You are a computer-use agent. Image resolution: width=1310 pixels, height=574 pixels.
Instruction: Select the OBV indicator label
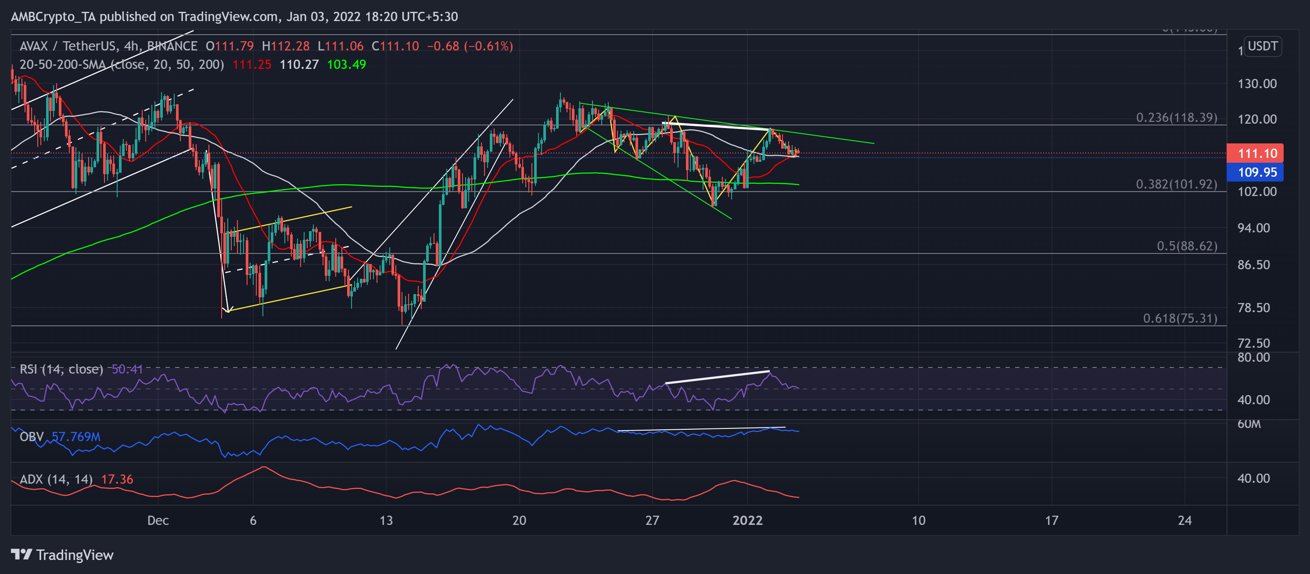click(32, 436)
